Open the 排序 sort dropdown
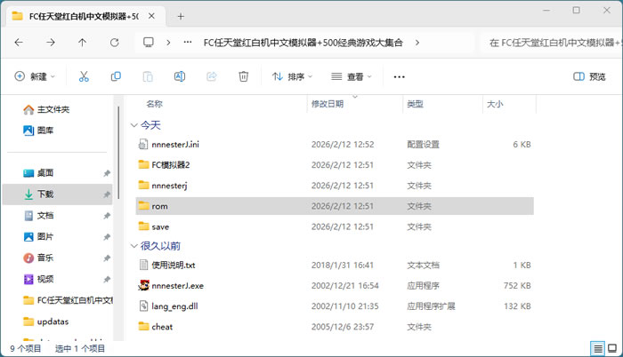The width and height of the screenshot is (623, 357). tap(294, 77)
